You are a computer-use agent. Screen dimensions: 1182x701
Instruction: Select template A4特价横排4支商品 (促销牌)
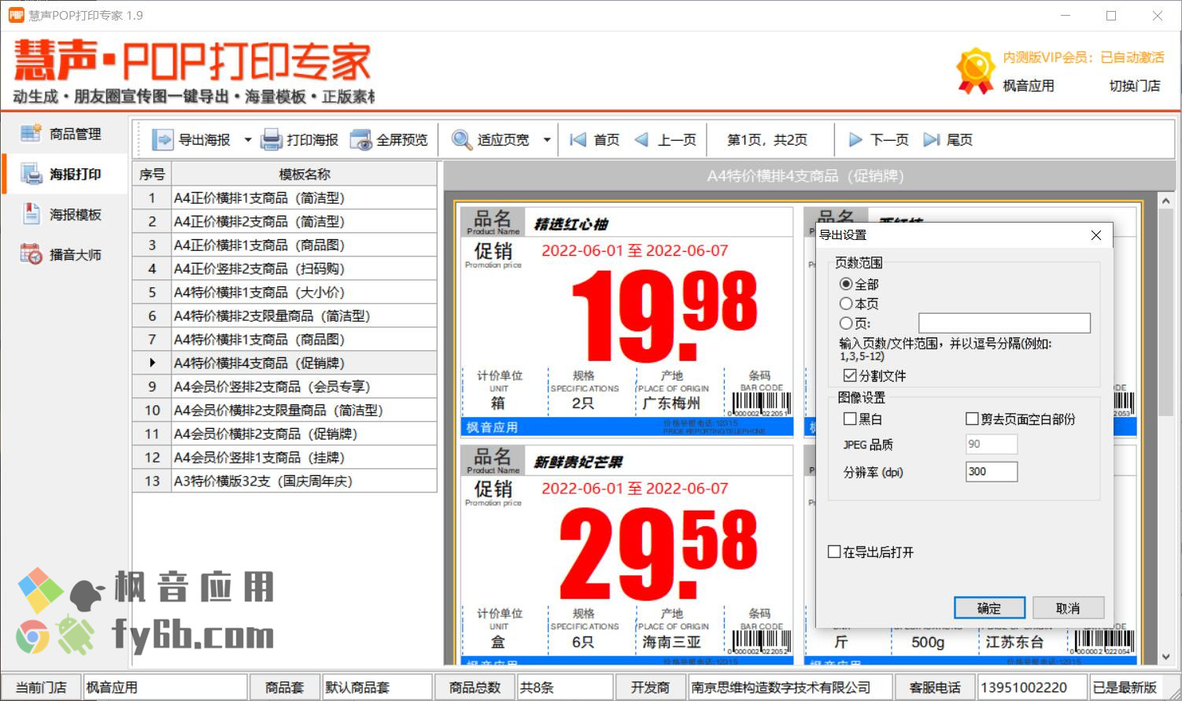304,363
